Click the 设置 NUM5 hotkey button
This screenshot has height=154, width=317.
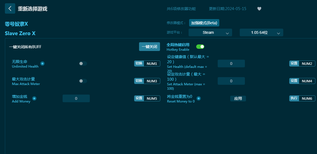[147, 98]
